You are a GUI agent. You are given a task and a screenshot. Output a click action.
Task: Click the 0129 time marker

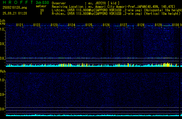(158, 25)
